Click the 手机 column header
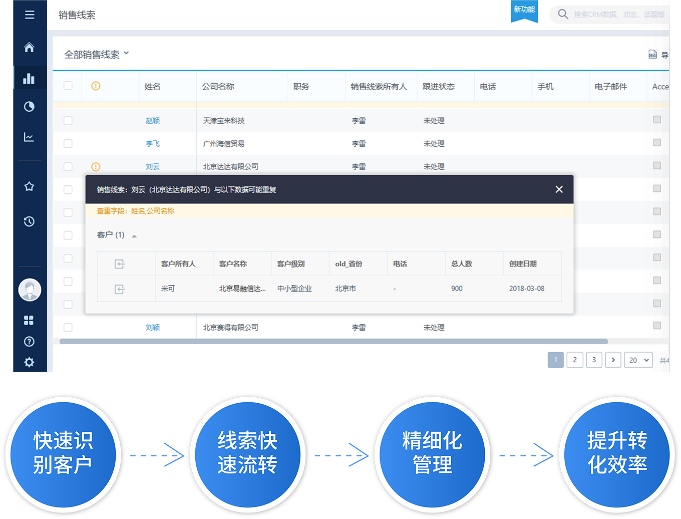This screenshot has height=519, width=681. 545,86
